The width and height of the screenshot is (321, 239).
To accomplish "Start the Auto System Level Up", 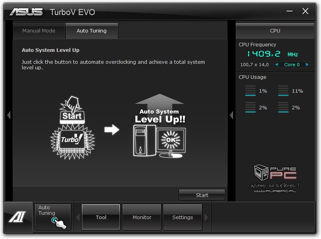I will coord(202,195).
